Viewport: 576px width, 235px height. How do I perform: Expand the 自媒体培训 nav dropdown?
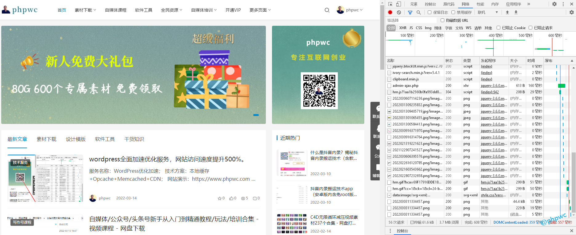click(204, 10)
